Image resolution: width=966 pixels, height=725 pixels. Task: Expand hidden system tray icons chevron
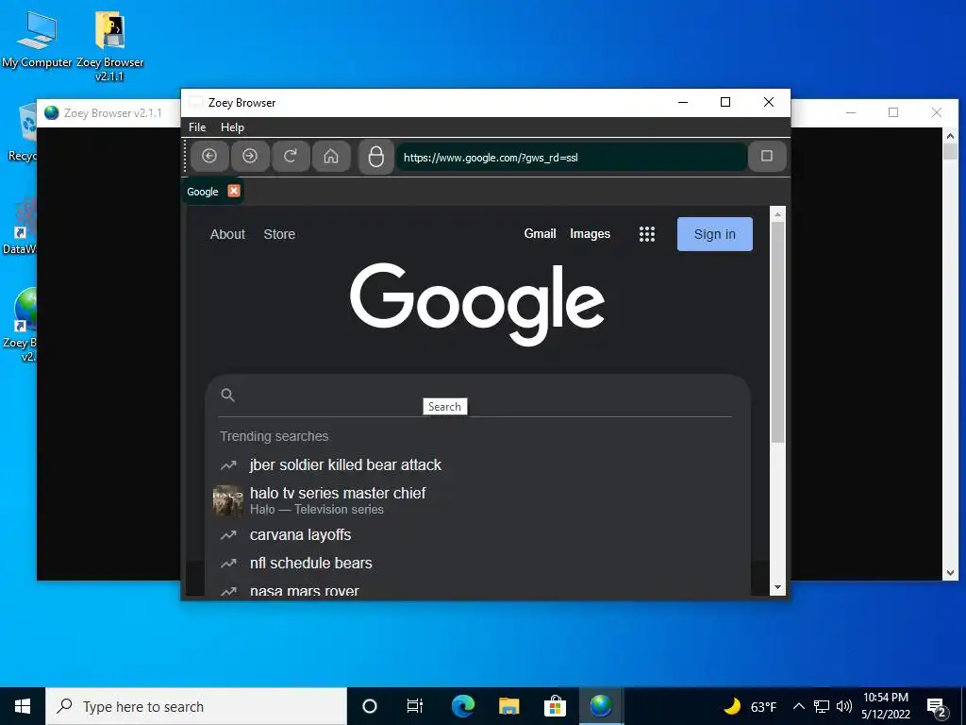798,706
